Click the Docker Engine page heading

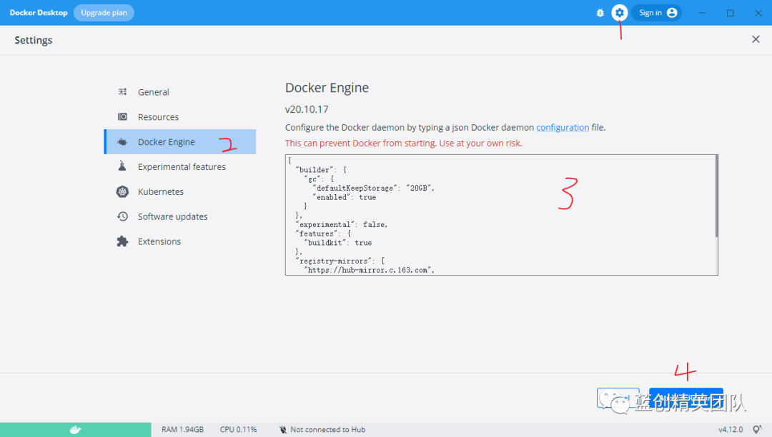[327, 88]
